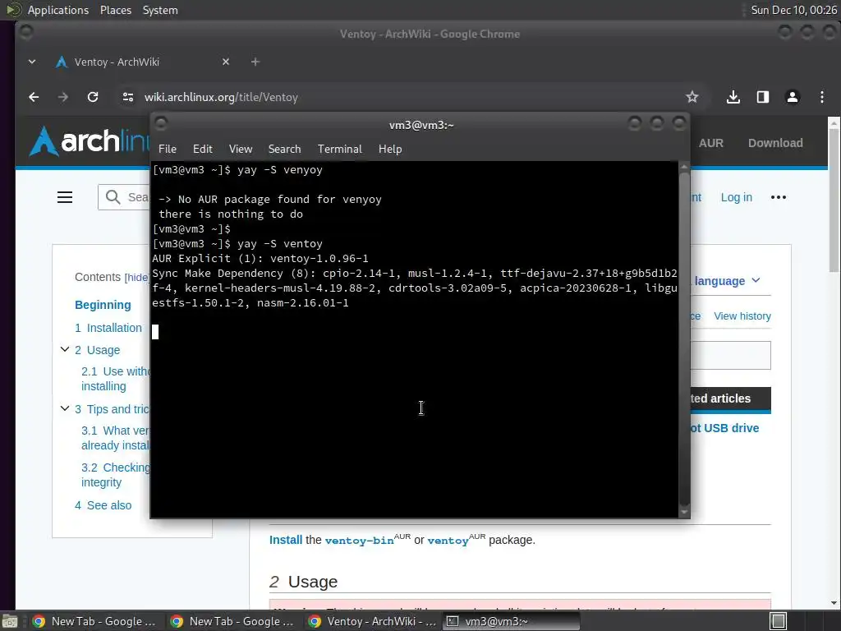Open the Applications menu
Image resolution: width=841 pixels, height=631 pixels.
point(58,10)
